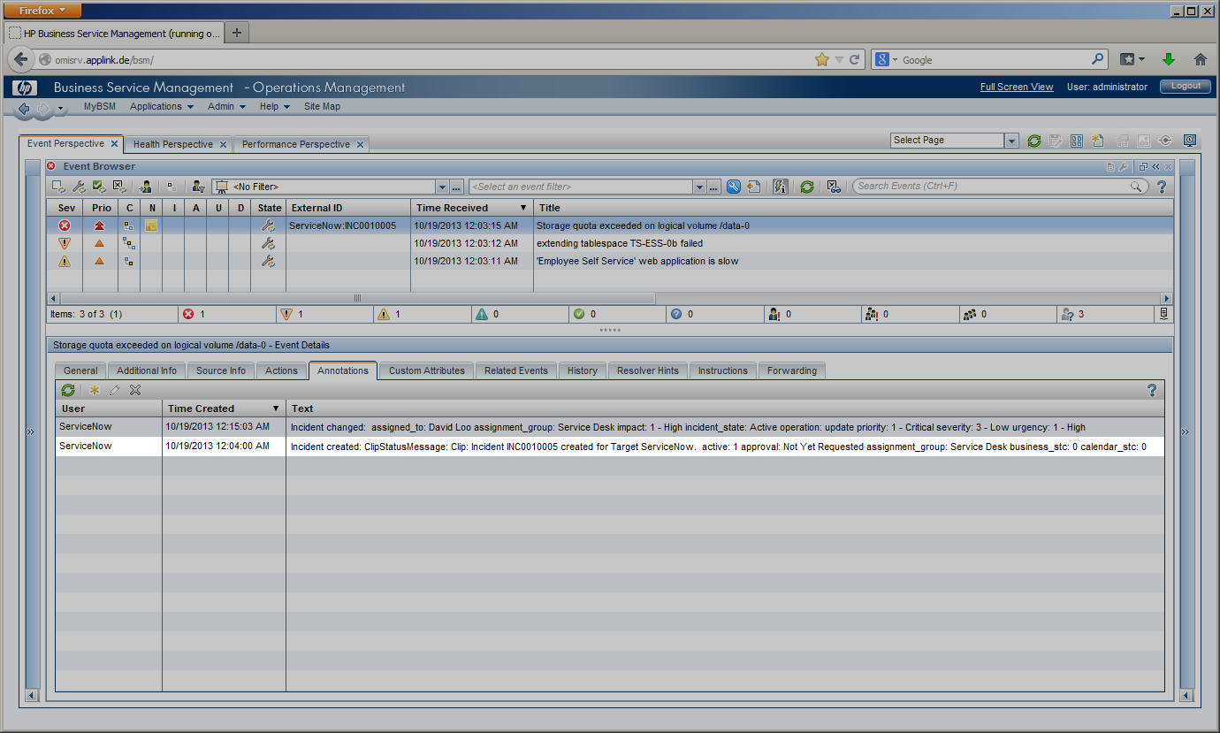Bookmark page with star icon in URL bar

coord(822,59)
